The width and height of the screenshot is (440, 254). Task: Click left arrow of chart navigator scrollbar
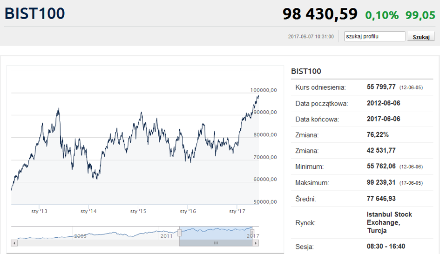14,243
